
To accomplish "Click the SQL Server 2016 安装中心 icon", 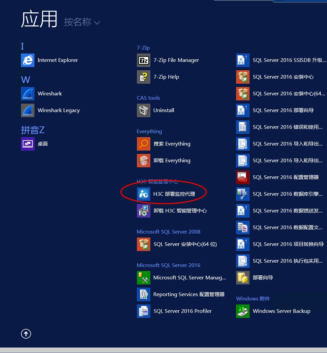I will pos(243,77).
